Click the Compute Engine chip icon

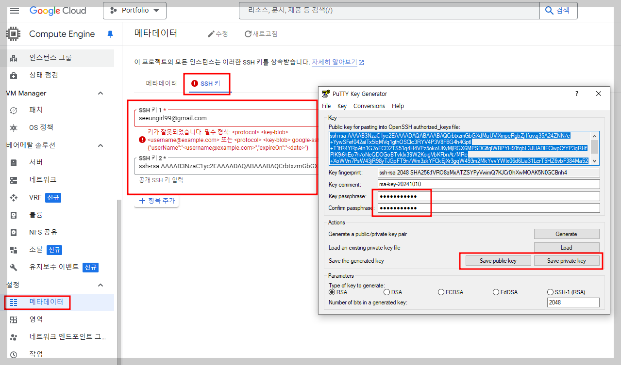pyautogui.click(x=14, y=34)
